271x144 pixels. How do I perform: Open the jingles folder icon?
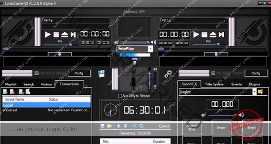pyautogui.click(x=261, y=92)
